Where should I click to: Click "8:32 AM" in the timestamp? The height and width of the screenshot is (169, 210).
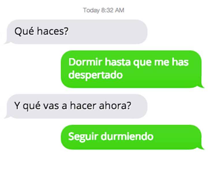[x=113, y=10]
